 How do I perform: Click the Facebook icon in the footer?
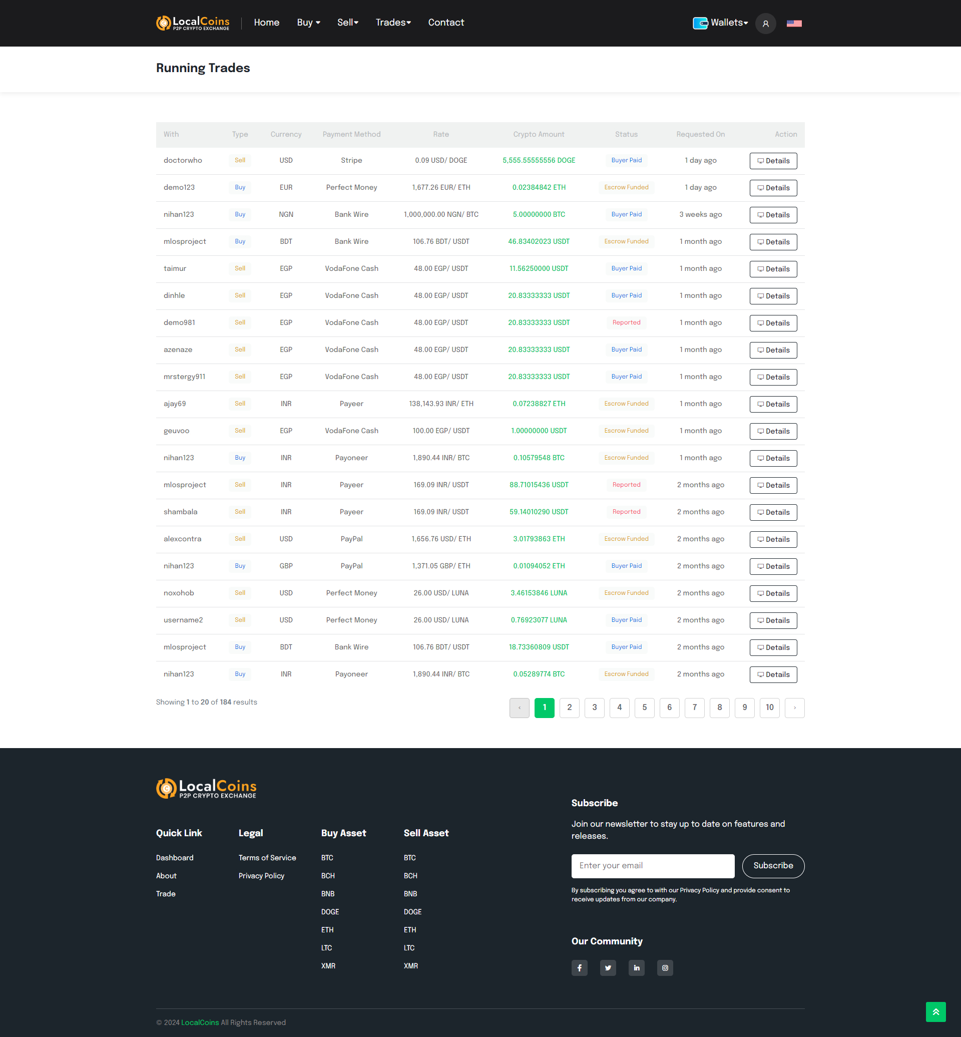579,968
